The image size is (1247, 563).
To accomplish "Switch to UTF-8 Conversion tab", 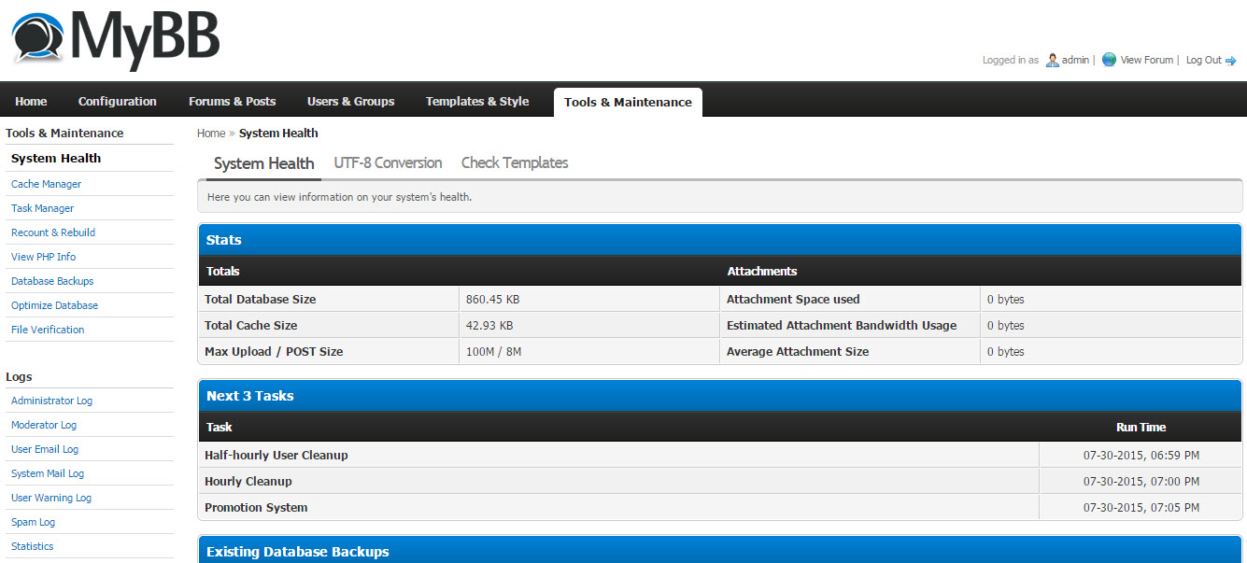I will (388, 162).
